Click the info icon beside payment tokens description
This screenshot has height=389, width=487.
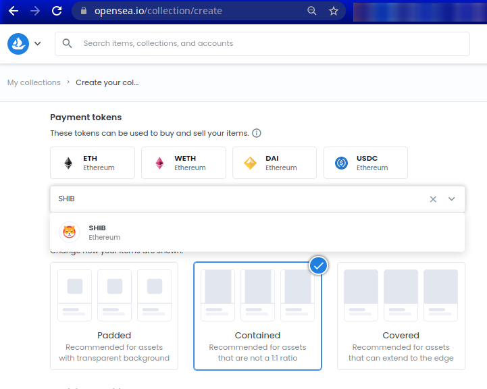257,133
